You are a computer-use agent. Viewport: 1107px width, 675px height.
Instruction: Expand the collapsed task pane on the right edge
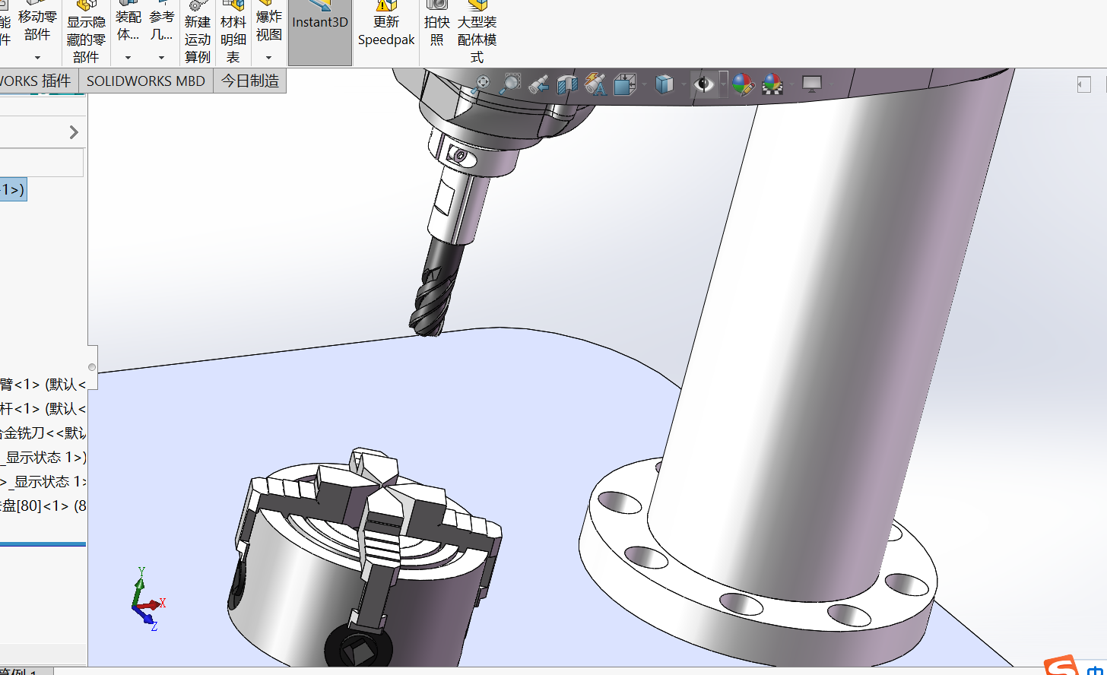coord(1084,84)
